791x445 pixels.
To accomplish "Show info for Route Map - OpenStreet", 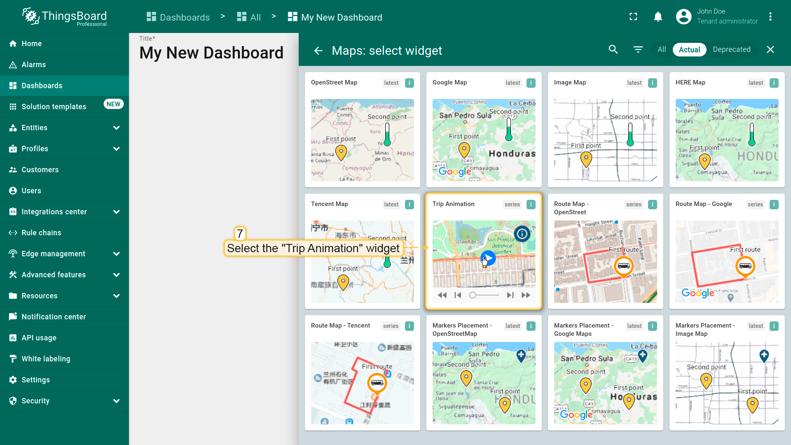I will [653, 204].
